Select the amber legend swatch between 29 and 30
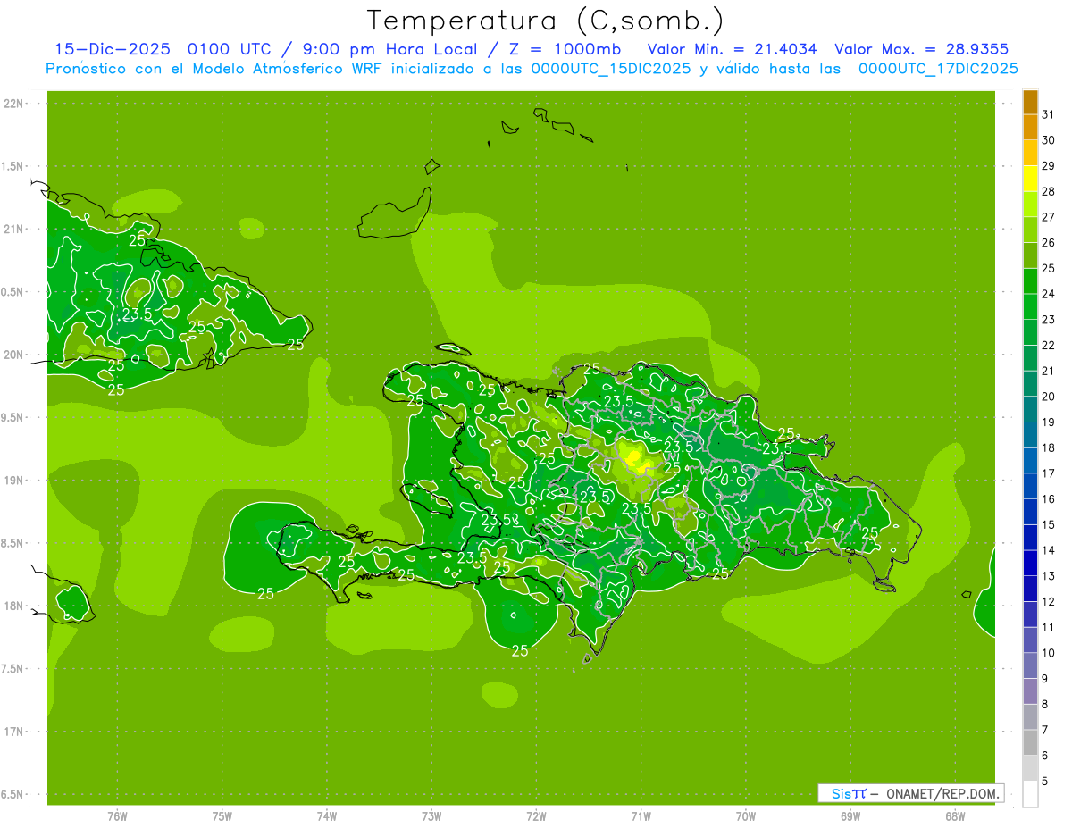The image size is (1072, 828). tap(1030, 154)
